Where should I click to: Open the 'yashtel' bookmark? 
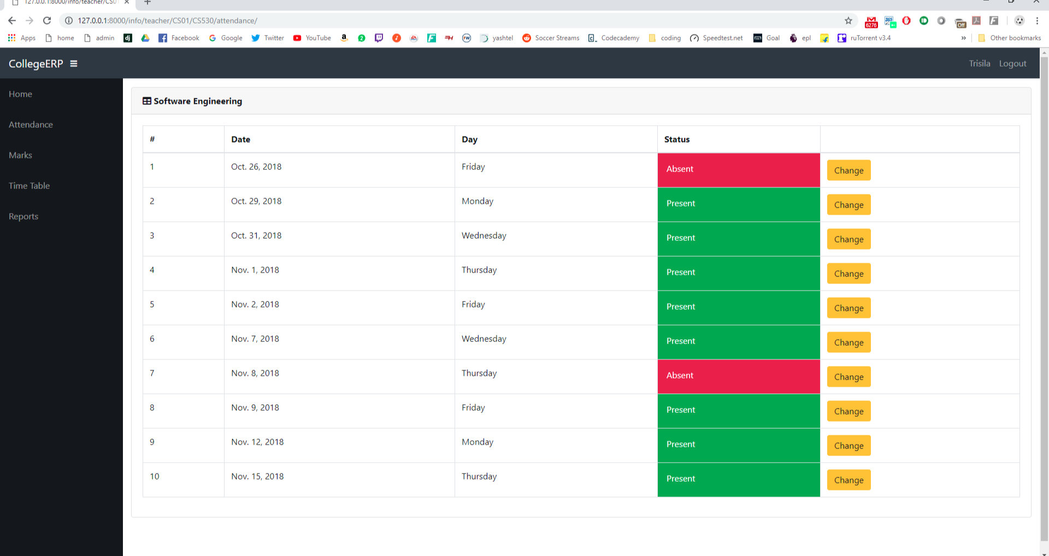click(x=497, y=38)
